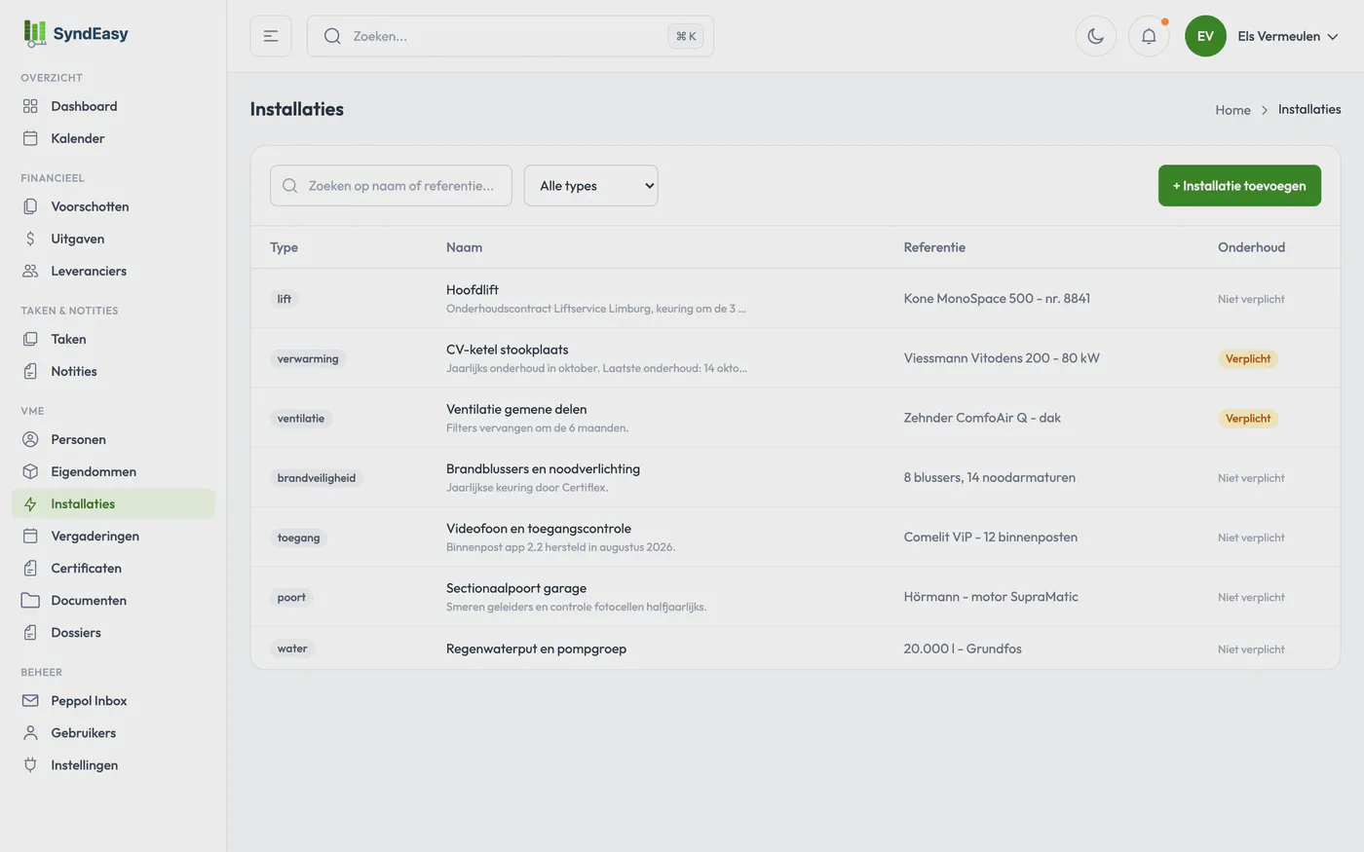Click the Instellingen plug icon
Viewport: 1364px width, 852px height.
pos(30,764)
